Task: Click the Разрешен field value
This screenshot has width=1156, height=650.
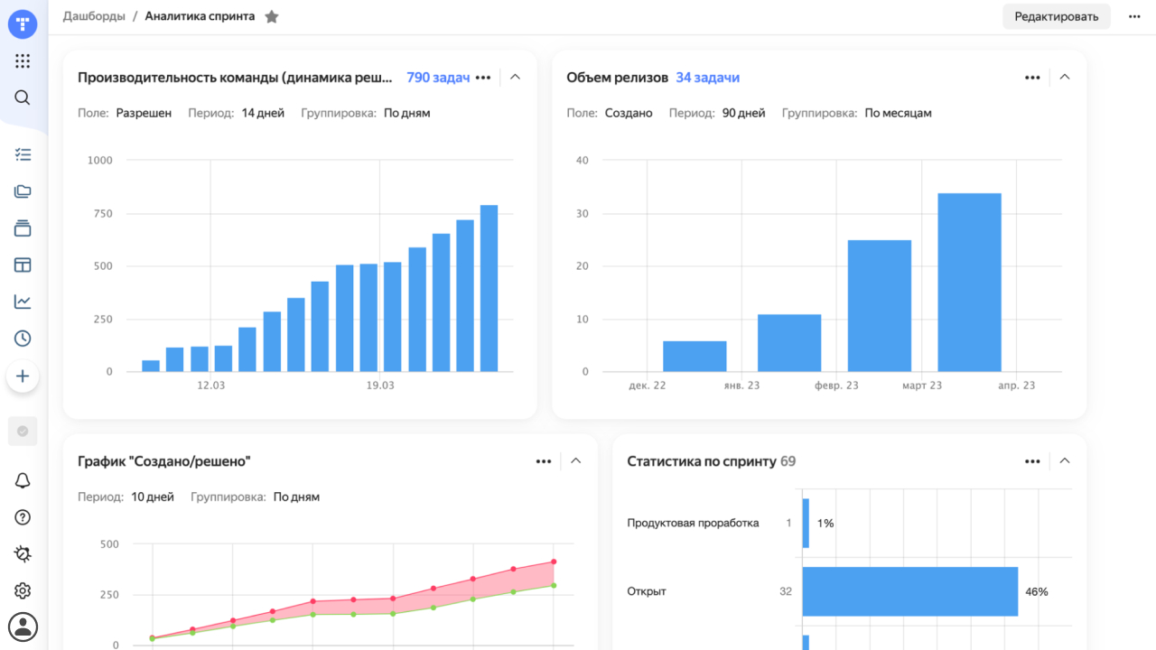Action: click(144, 114)
